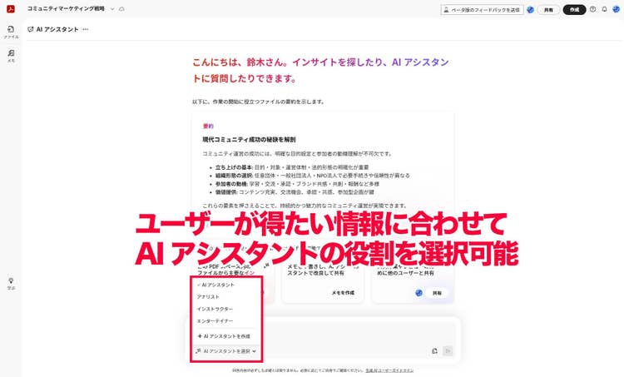Image resolution: width=624 pixels, height=377 pixels.
Task: Open the メモ panel in sidebar
Action: (x=11, y=55)
